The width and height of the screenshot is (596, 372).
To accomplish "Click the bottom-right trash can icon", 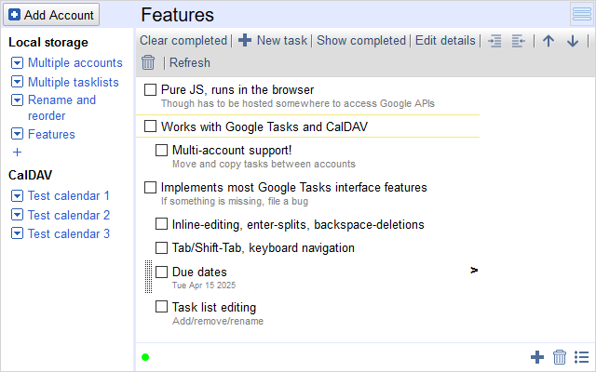I will click(x=560, y=357).
